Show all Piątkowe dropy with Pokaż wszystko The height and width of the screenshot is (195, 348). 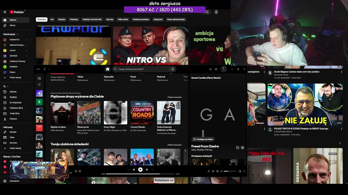175,97
